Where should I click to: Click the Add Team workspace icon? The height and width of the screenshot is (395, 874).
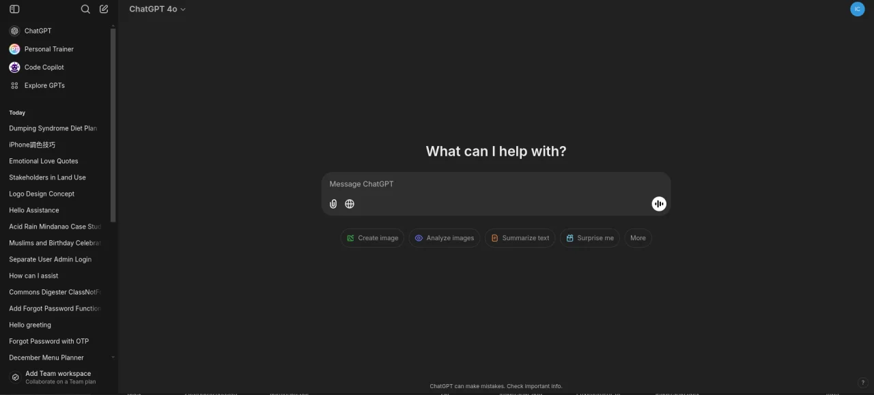coord(15,377)
